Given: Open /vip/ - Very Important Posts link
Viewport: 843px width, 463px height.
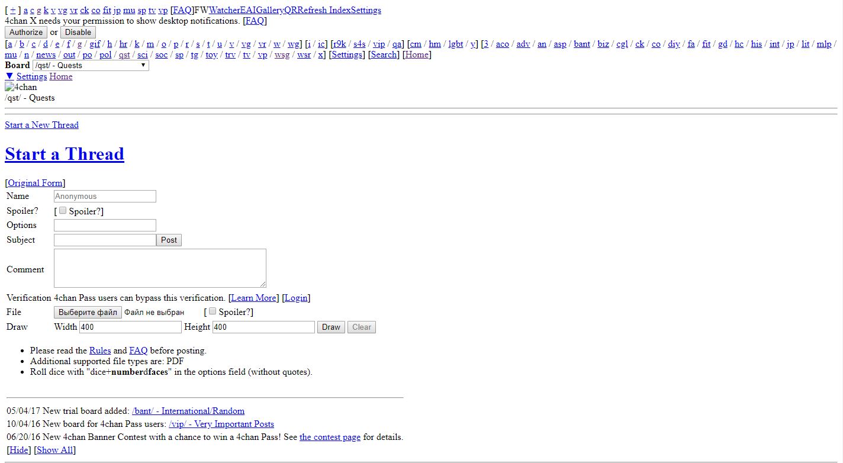Looking at the screenshot, I should [x=221, y=424].
